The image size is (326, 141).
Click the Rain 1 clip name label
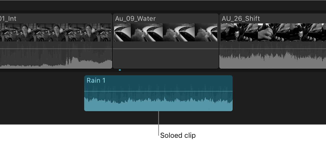pos(96,80)
